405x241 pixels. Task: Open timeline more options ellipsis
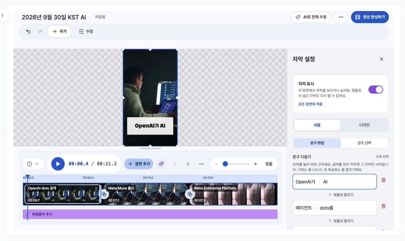[201, 164]
